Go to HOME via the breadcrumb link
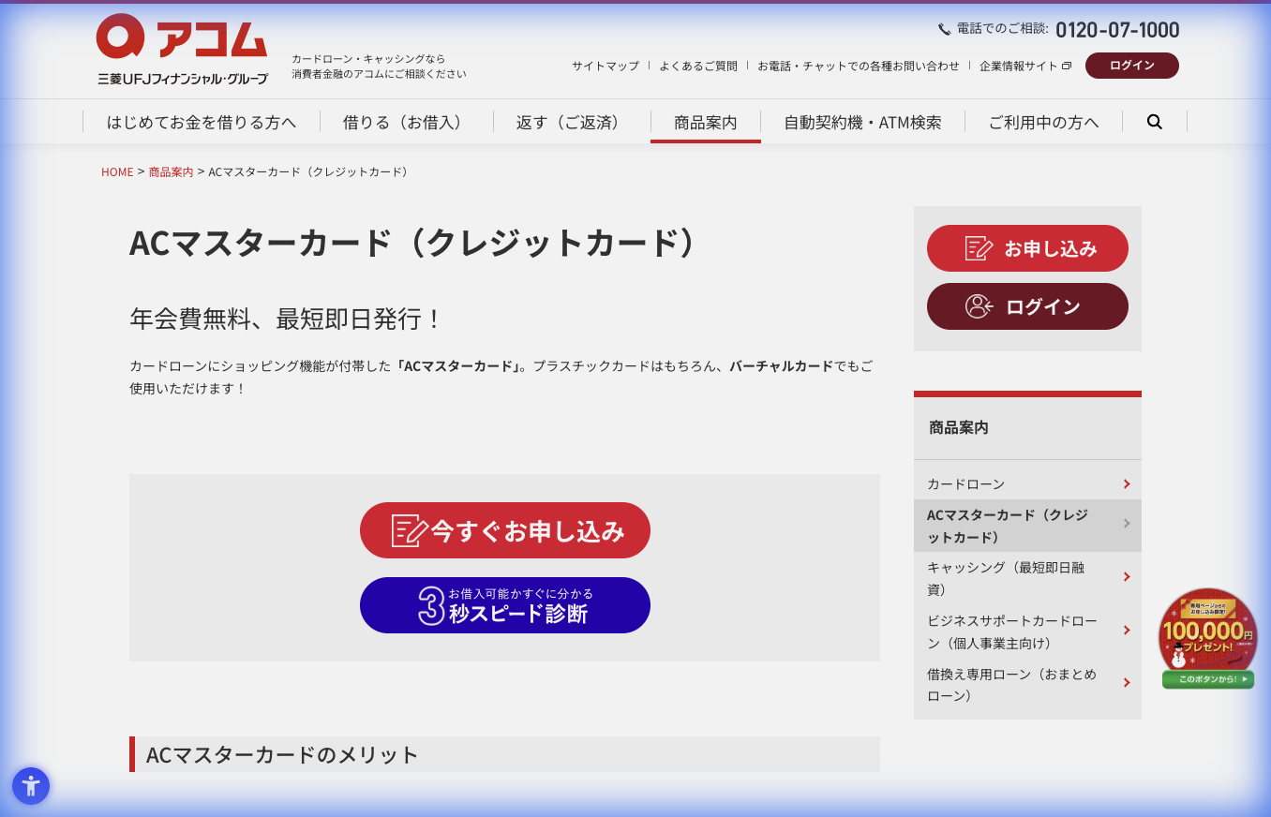 [117, 171]
